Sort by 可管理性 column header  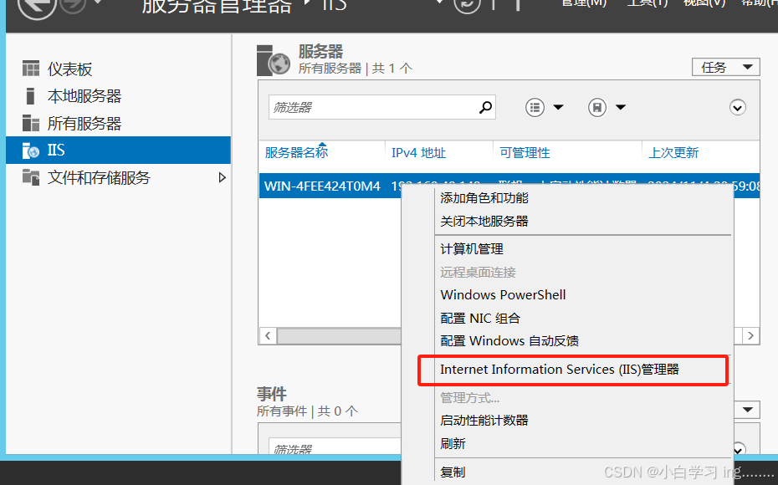pyautogui.click(x=525, y=153)
